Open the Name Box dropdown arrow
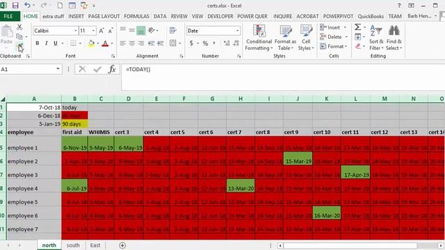The height and width of the screenshot is (250, 445). [58, 69]
